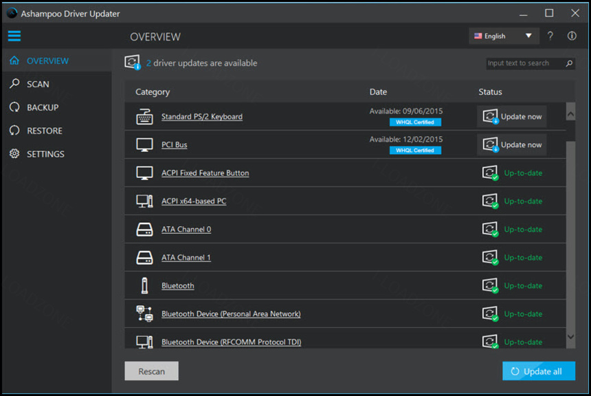Click the driver list scrollbar down arrow

pos(570,337)
